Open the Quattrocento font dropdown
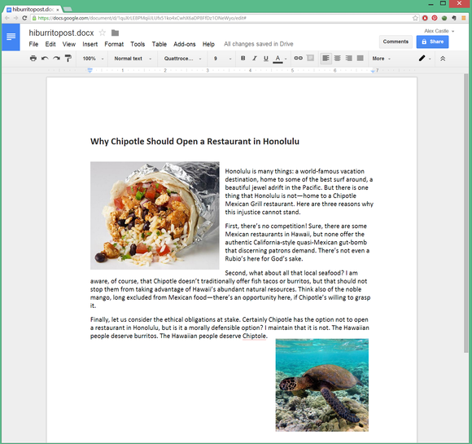The width and height of the screenshot is (472, 444). [x=182, y=59]
